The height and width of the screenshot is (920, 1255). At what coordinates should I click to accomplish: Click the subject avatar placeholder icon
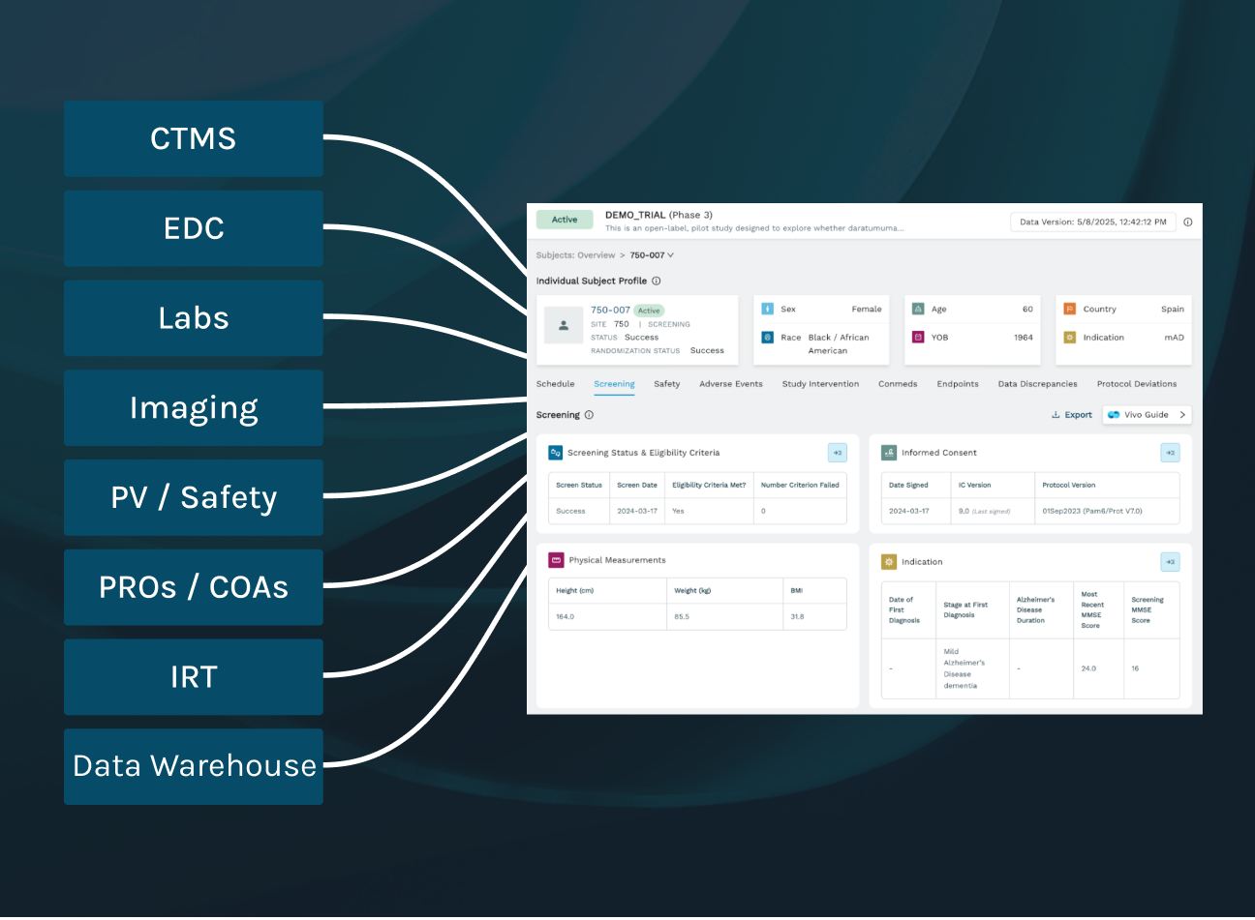[x=564, y=326]
